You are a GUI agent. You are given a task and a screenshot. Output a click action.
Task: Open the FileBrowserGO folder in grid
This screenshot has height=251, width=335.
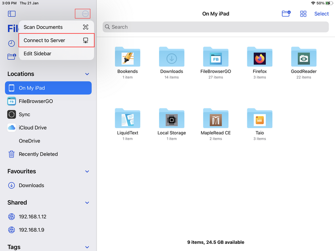[216, 63]
